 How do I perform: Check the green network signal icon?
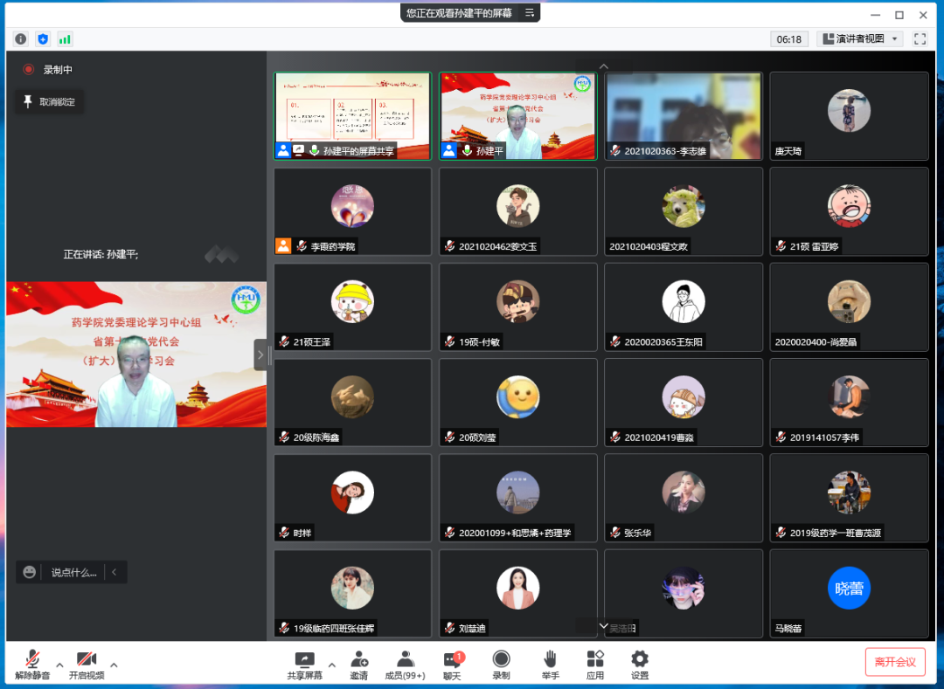click(x=65, y=39)
